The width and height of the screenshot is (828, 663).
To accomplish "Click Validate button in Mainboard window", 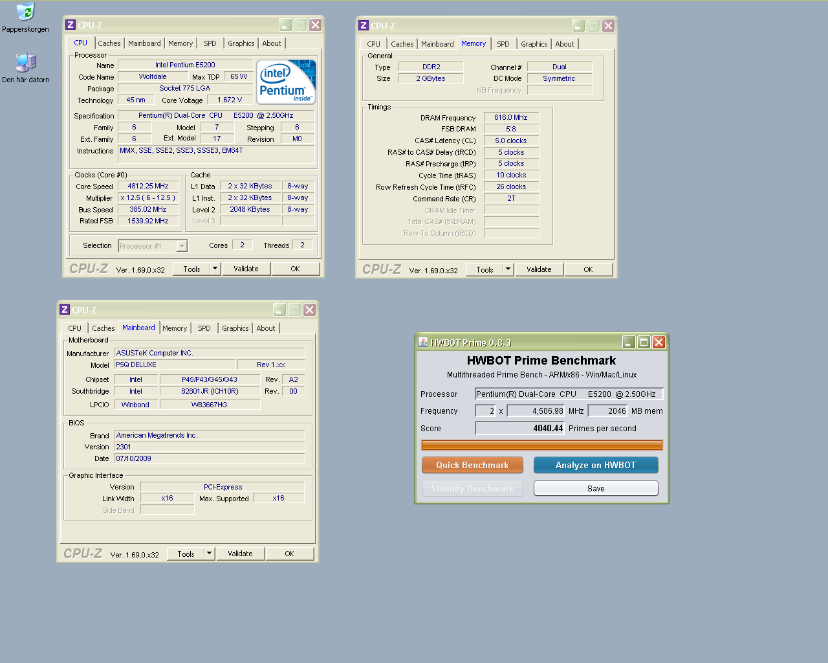I will pyautogui.click(x=240, y=554).
